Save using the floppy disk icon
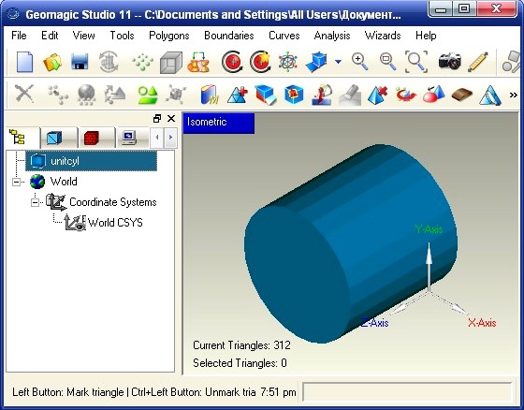 (80, 62)
